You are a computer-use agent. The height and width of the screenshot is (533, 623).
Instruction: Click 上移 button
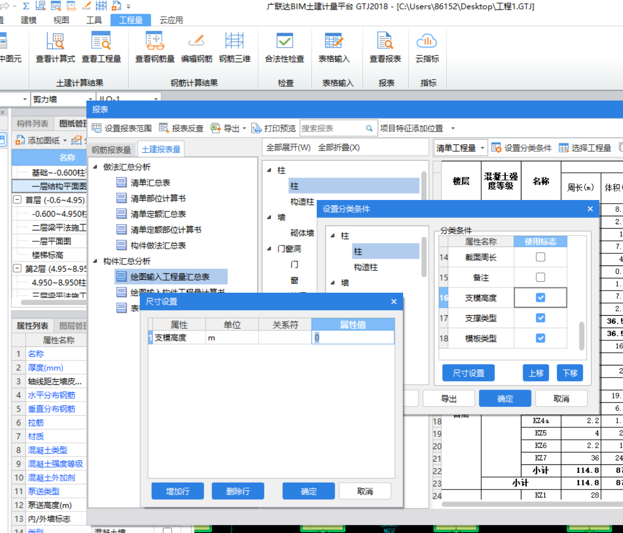coord(536,373)
